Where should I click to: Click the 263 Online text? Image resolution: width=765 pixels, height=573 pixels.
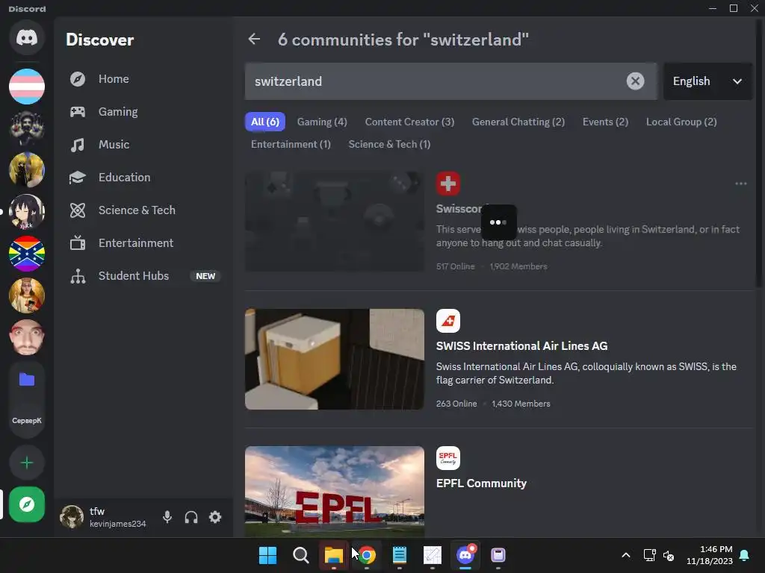[x=456, y=404]
